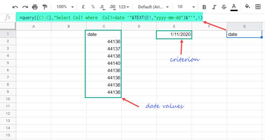Viewport: 265px width, 140px height.
Task: Select row 5 header
Action: [x=8, y=63]
